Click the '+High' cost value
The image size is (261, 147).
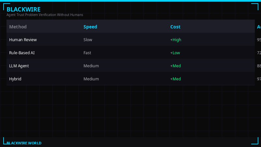176,40
